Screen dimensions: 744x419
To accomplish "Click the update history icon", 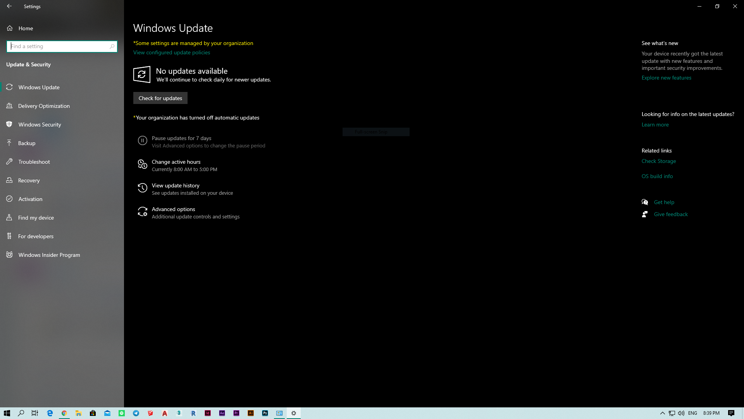I will point(143,188).
